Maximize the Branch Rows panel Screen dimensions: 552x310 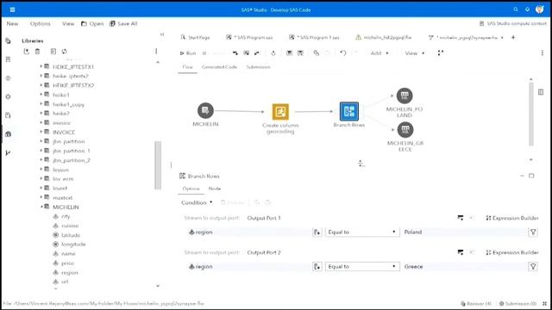(531, 176)
